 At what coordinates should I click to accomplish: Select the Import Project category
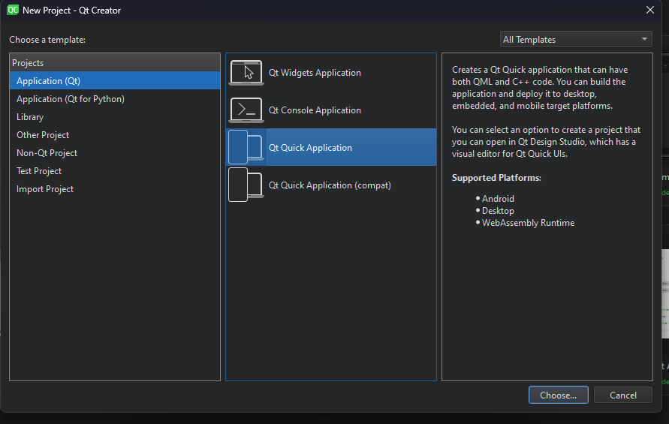tap(115, 188)
